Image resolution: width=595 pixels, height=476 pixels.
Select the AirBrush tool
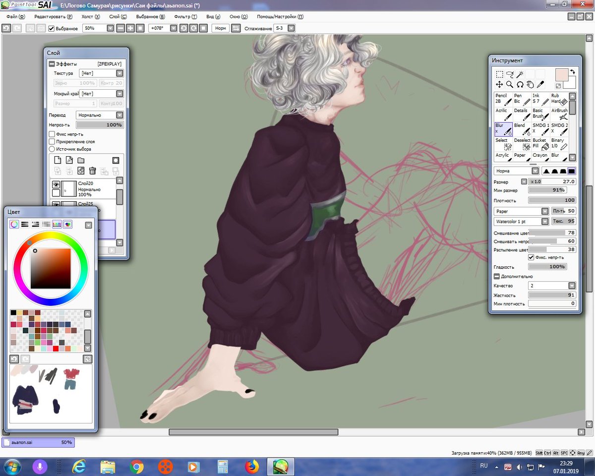click(559, 114)
